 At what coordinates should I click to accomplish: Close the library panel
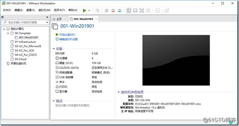click(x=47, y=17)
